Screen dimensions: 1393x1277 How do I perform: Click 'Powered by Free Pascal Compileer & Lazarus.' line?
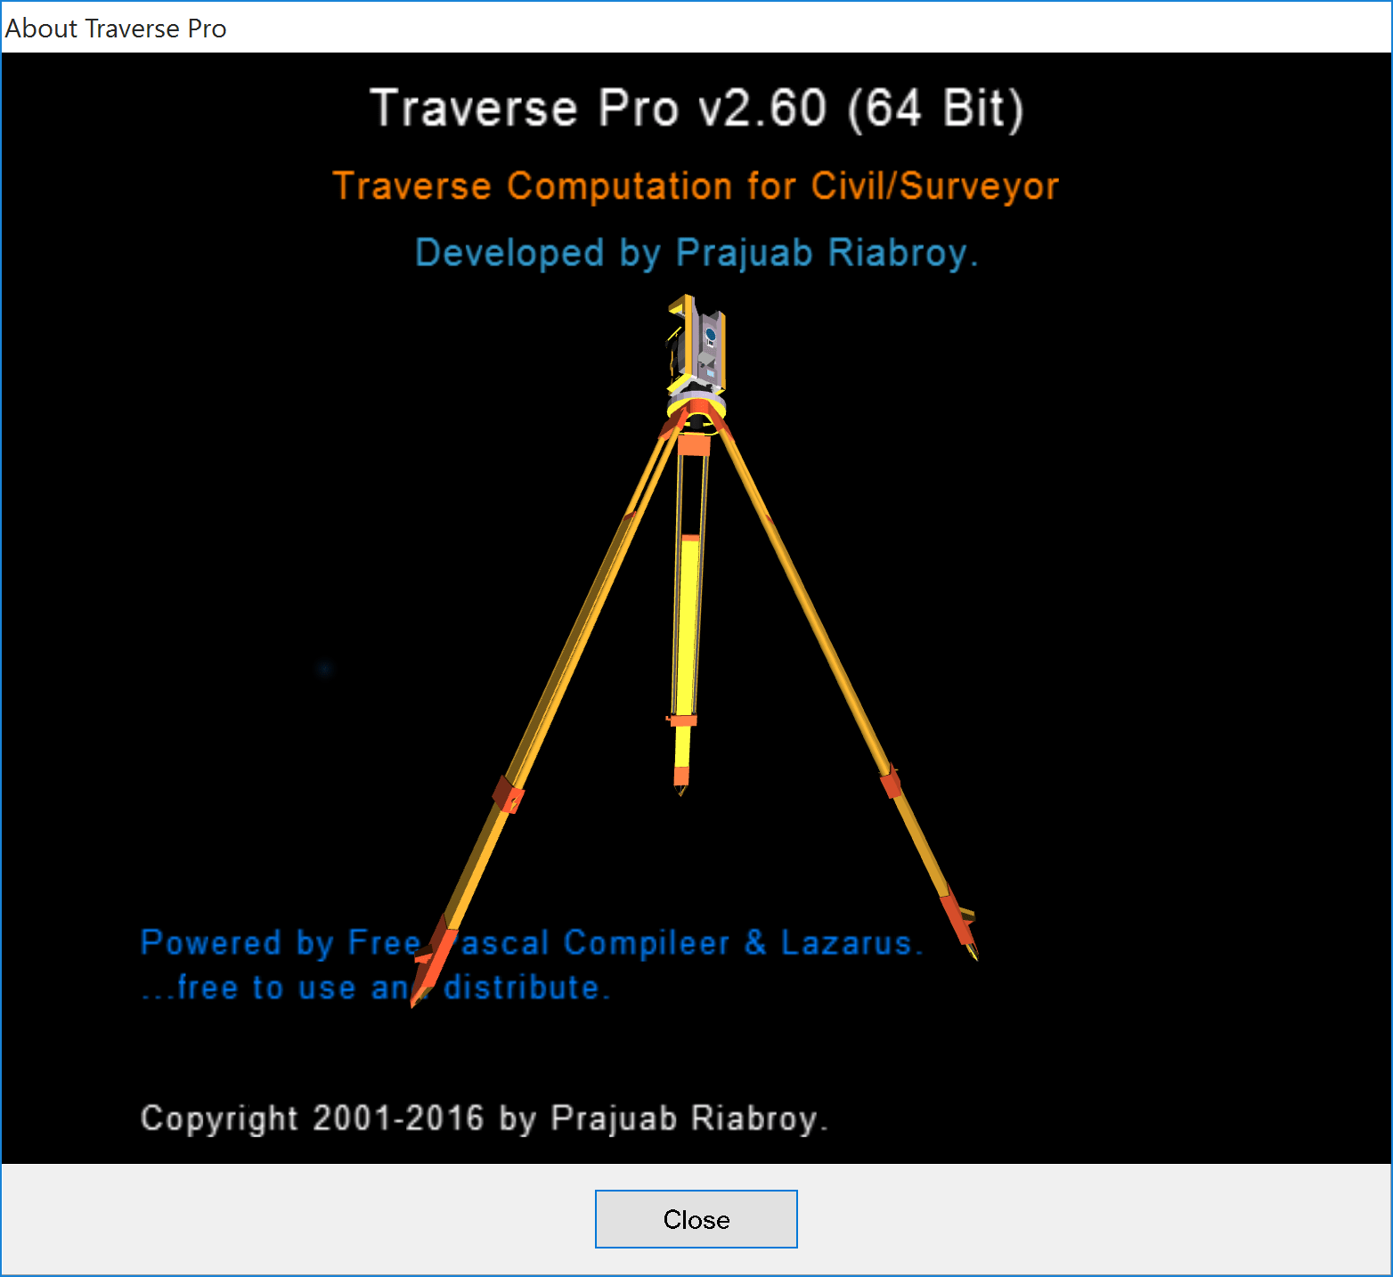tap(532, 943)
